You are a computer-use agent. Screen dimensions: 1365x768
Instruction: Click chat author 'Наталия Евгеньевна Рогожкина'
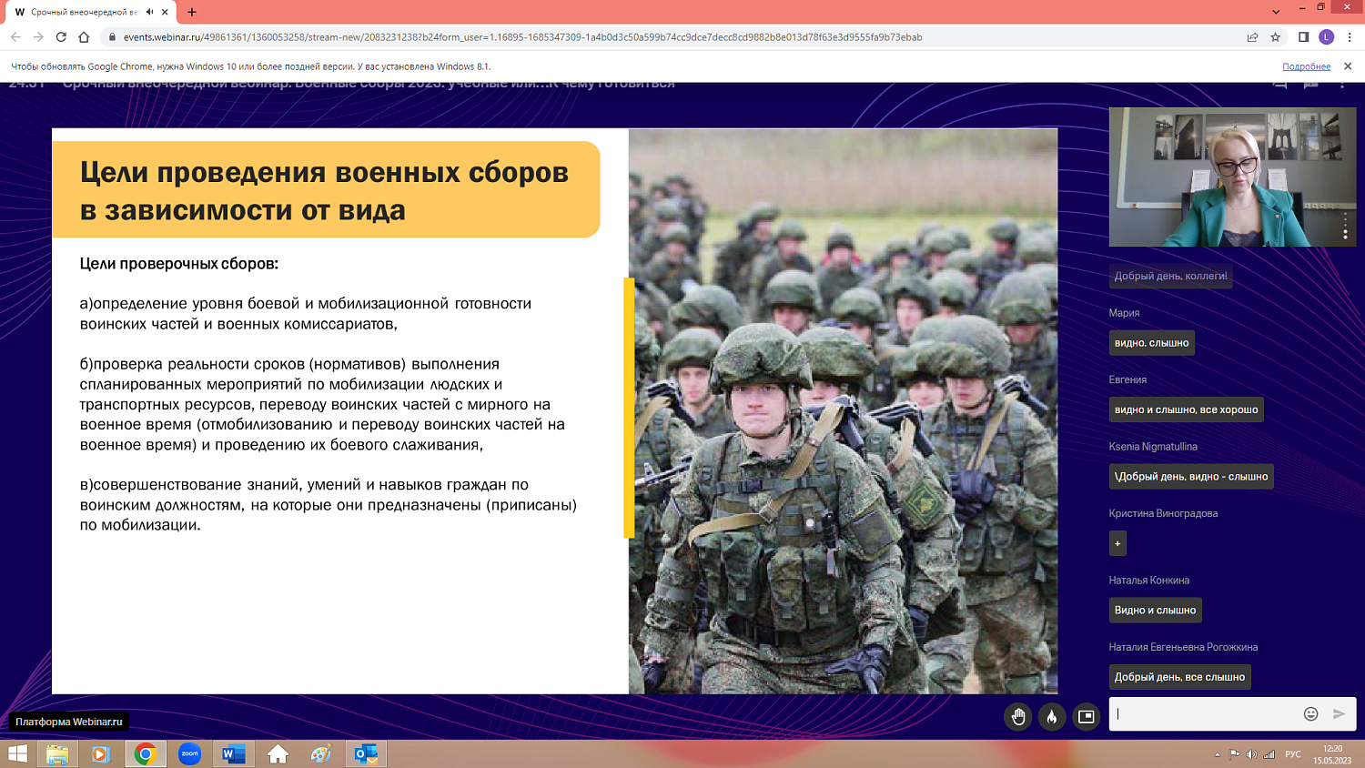(x=1183, y=647)
